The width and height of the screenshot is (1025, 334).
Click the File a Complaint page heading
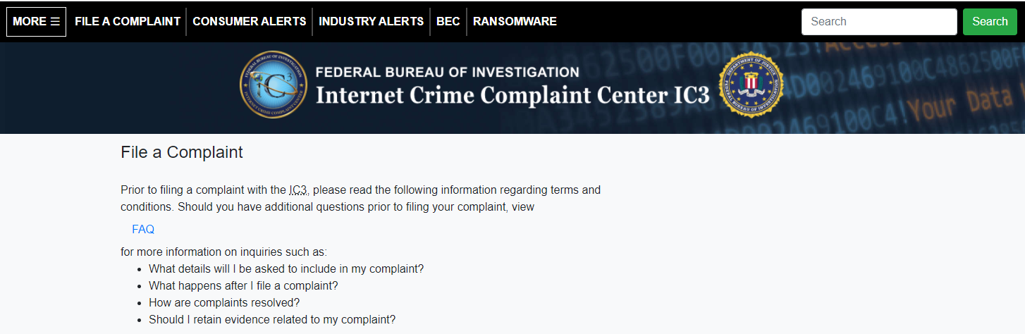tap(182, 152)
